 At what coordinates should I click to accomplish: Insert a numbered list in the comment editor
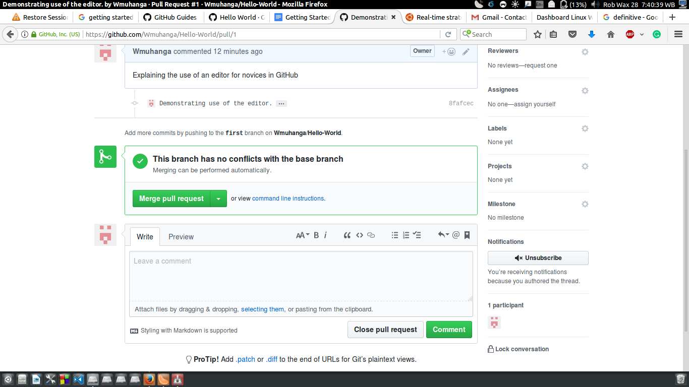406,235
